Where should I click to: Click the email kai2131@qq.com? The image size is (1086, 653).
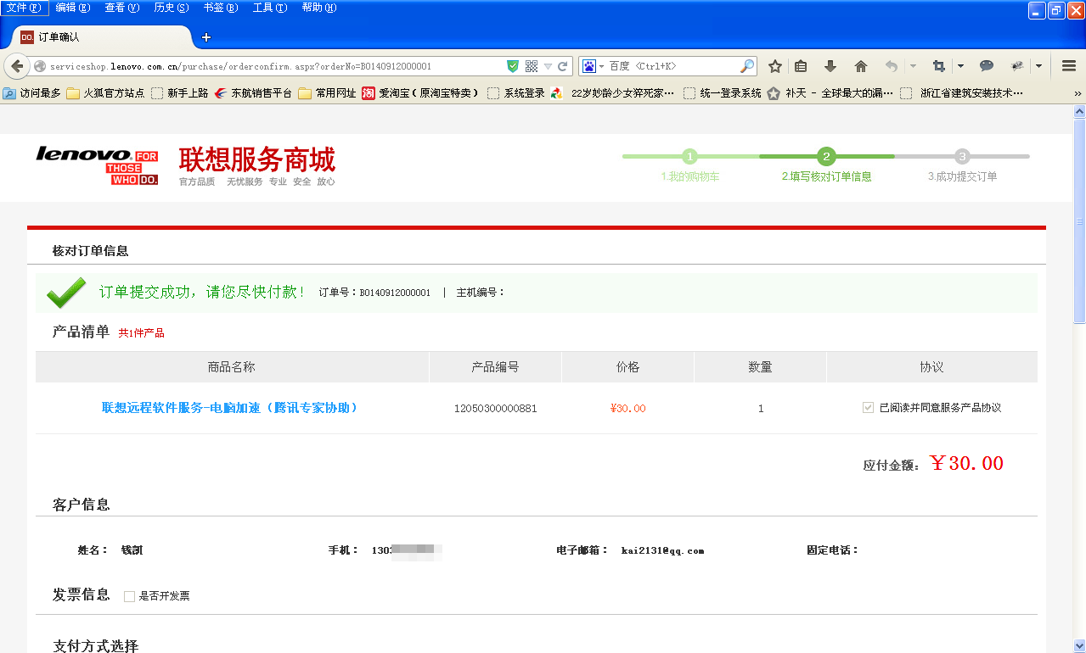(662, 551)
